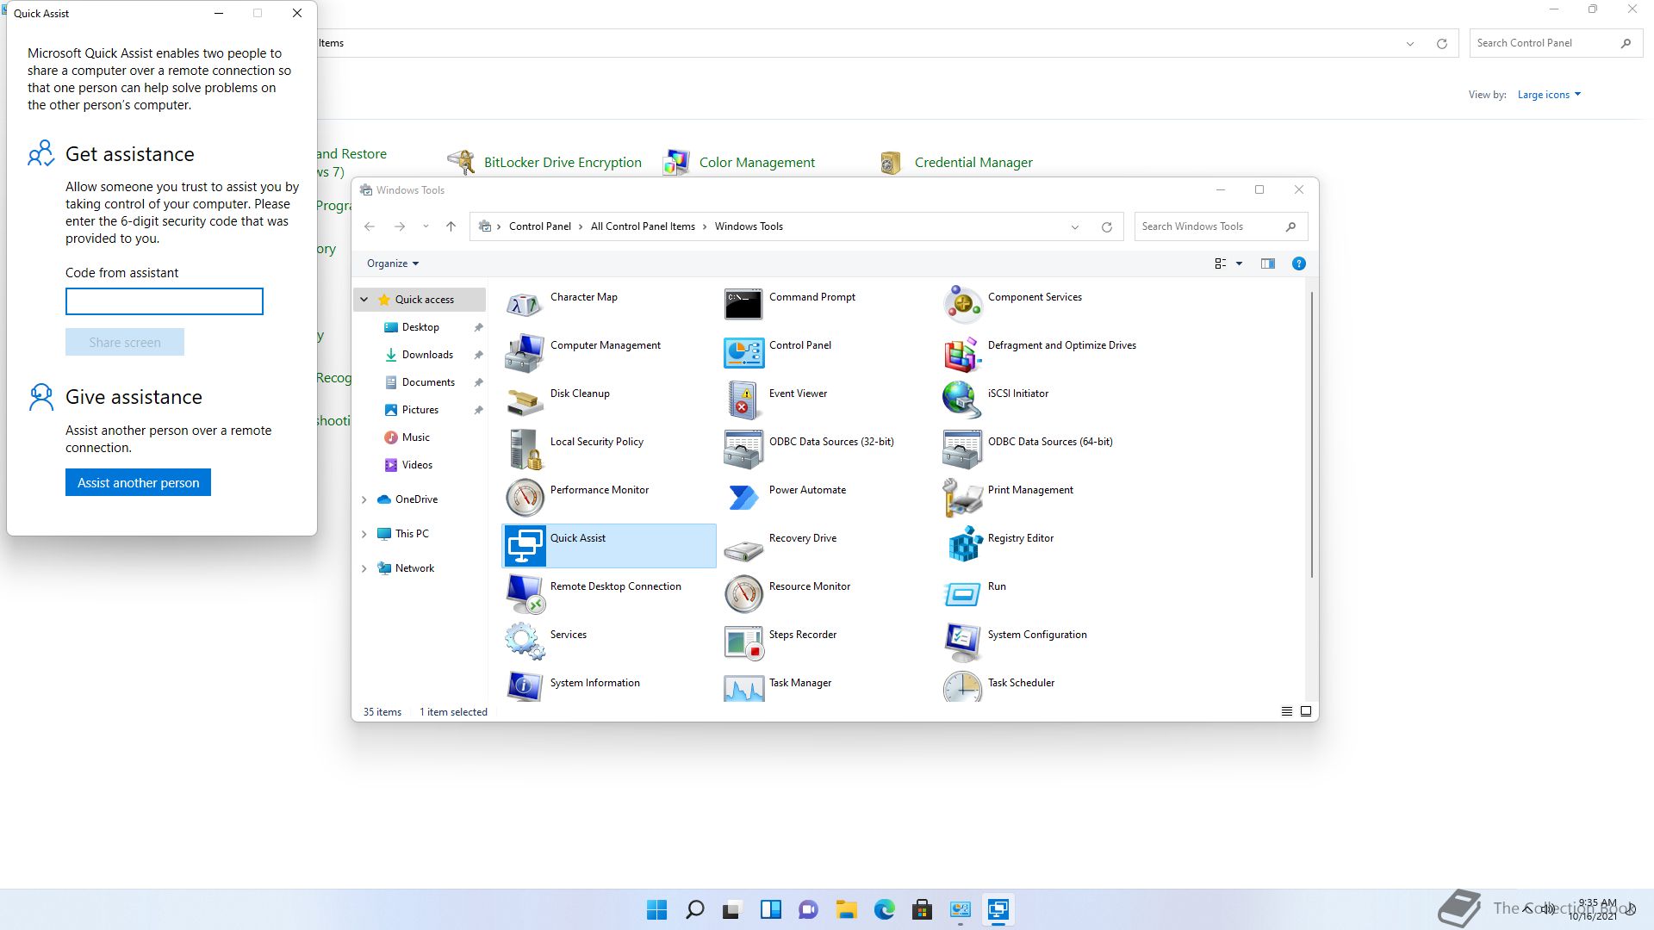Open Remote Desktop Connection icon

click(524, 593)
